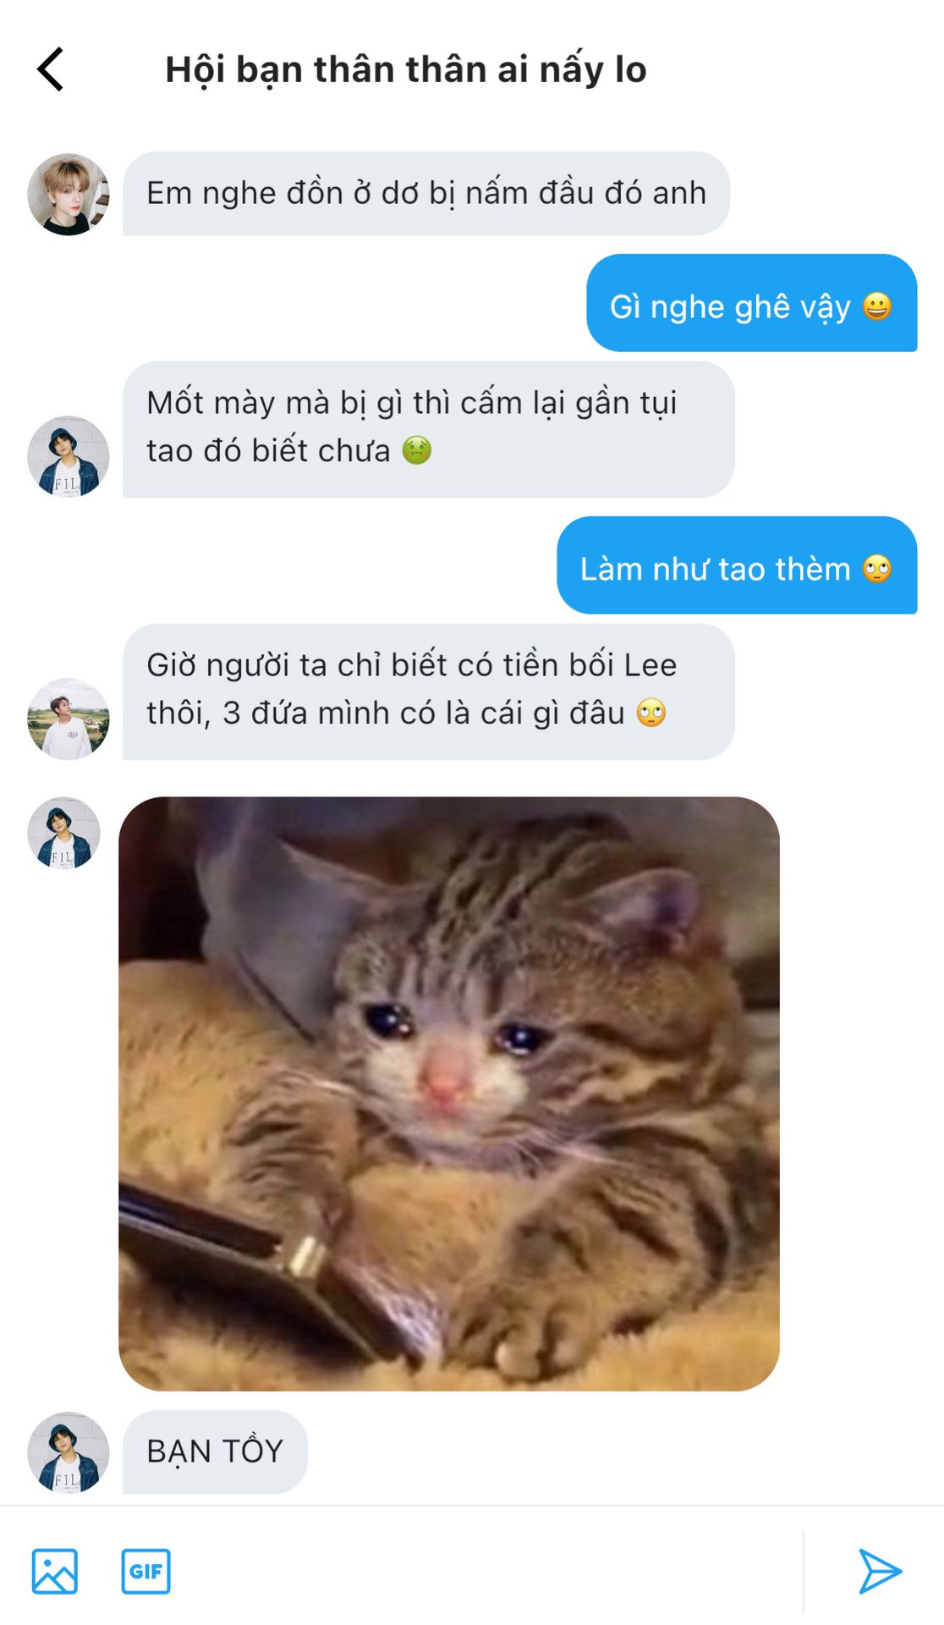Viewport: 944px width, 1625px height.
Task: Tap chat title "Hội bạn thân thân ai nấy lo"
Action: [x=406, y=69]
